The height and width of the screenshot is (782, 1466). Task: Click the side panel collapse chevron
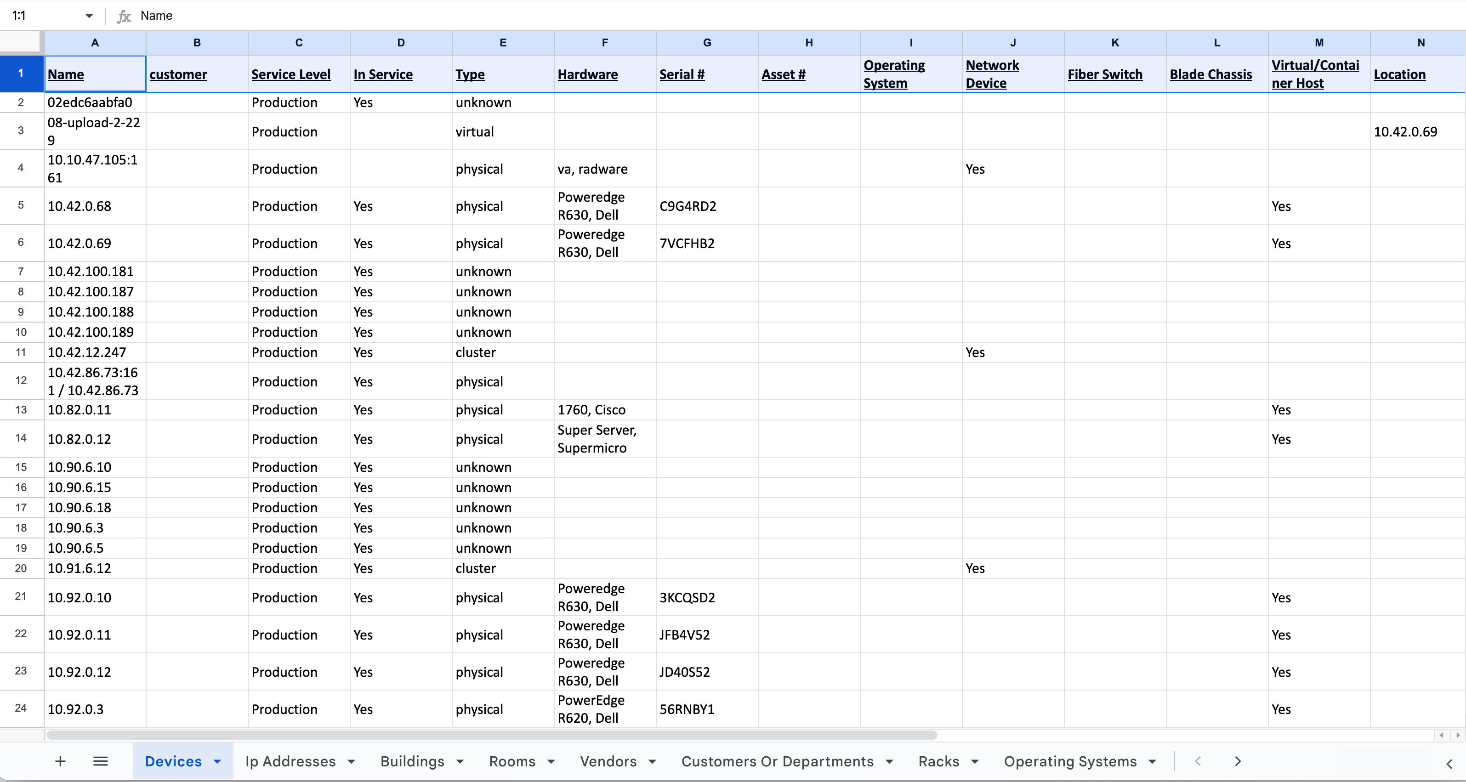[1449, 764]
